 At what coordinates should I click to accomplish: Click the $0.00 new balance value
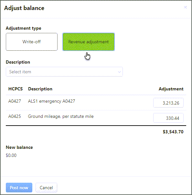point(11,155)
